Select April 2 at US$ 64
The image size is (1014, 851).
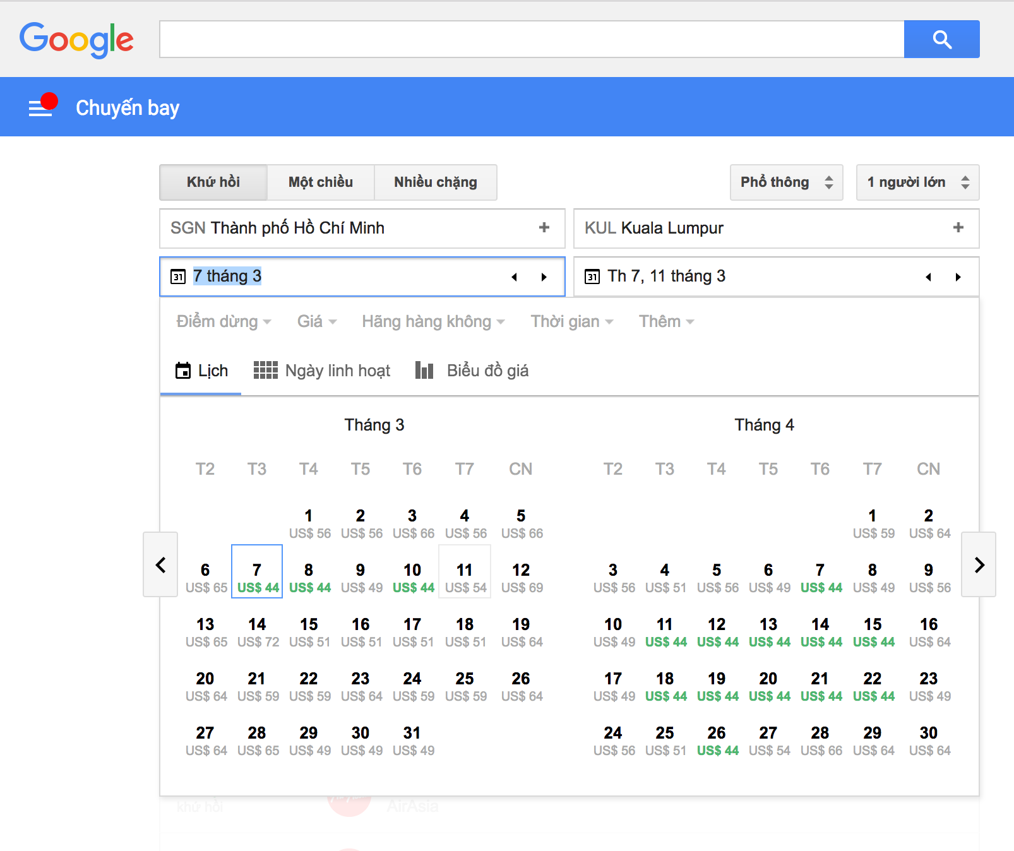click(929, 524)
